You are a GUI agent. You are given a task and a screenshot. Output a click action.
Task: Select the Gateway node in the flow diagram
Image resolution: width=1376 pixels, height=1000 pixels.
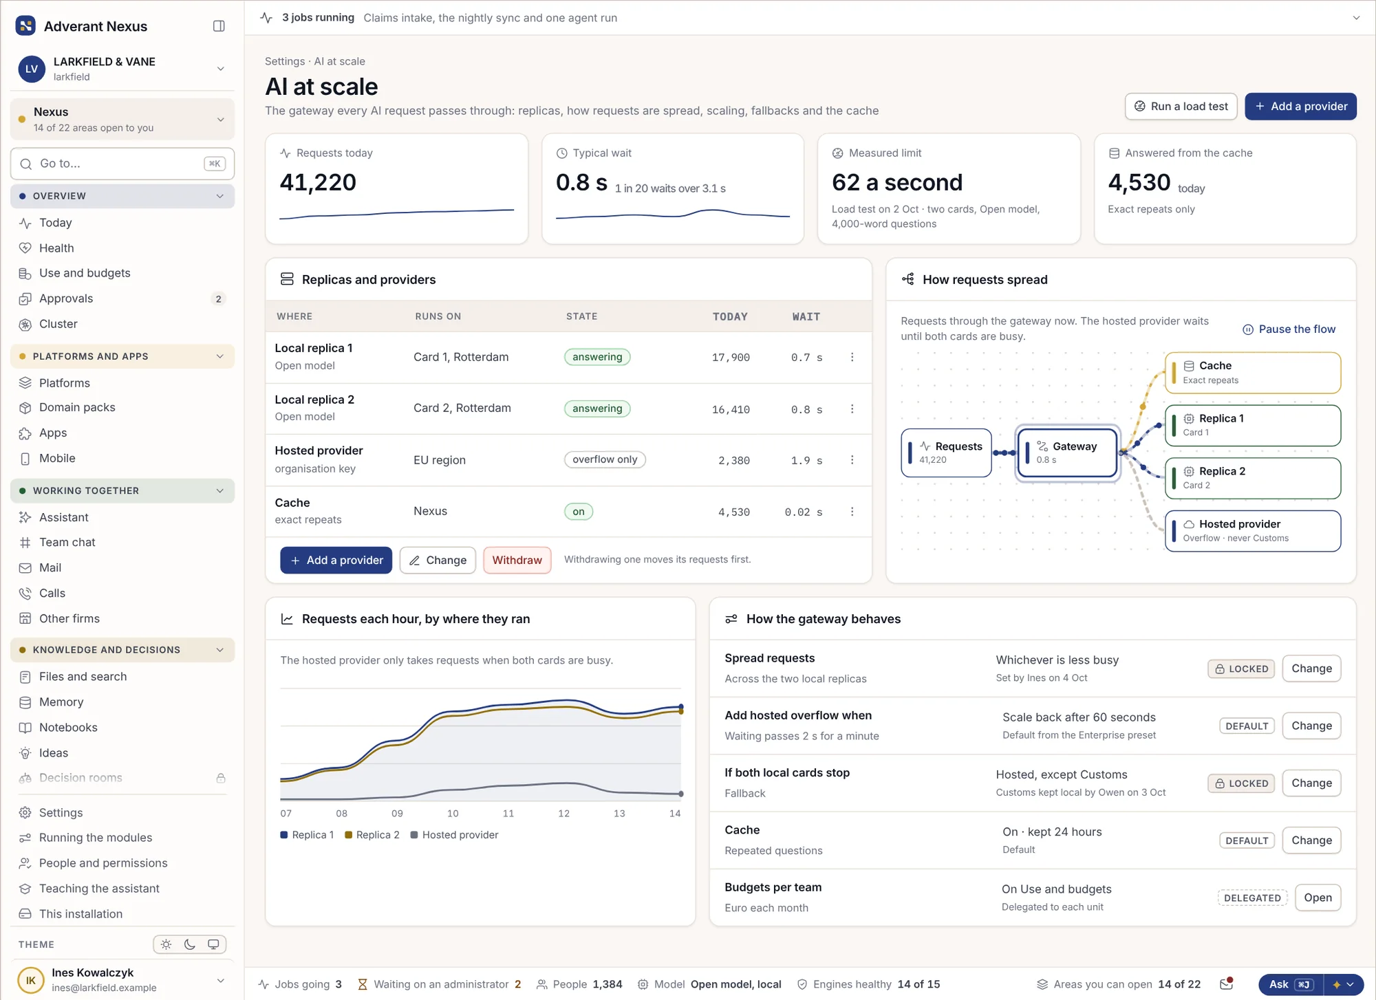(1067, 453)
